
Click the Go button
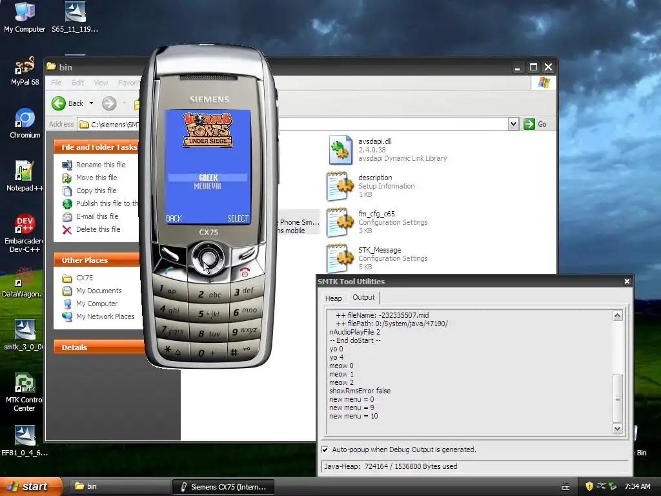tap(535, 124)
